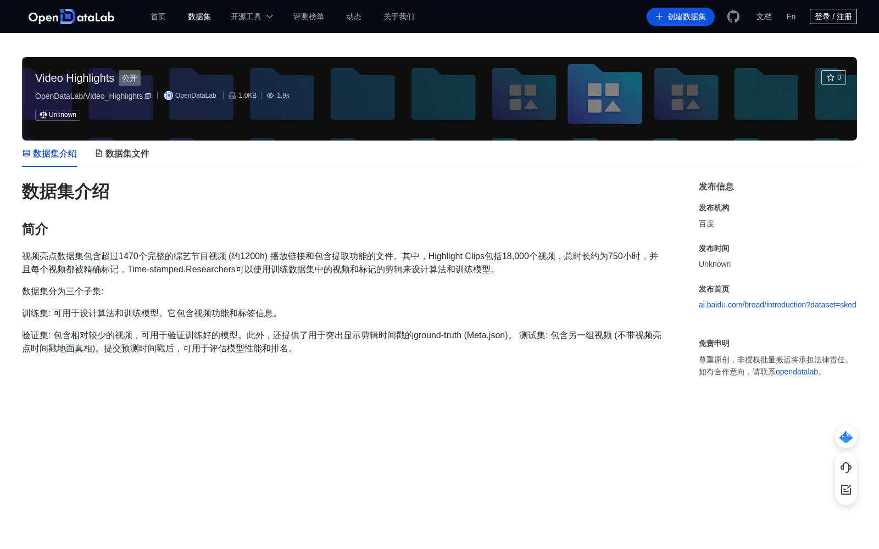Select the 数据集介绍 tab
Screen dimensions: 879x549
(49, 154)
